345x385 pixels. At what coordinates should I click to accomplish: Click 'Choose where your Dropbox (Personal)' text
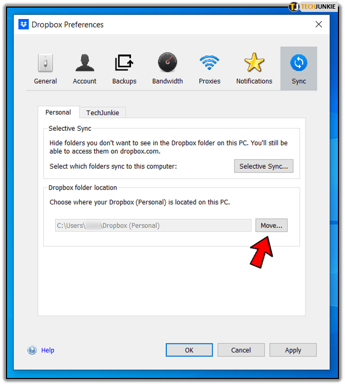[x=140, y=202]
